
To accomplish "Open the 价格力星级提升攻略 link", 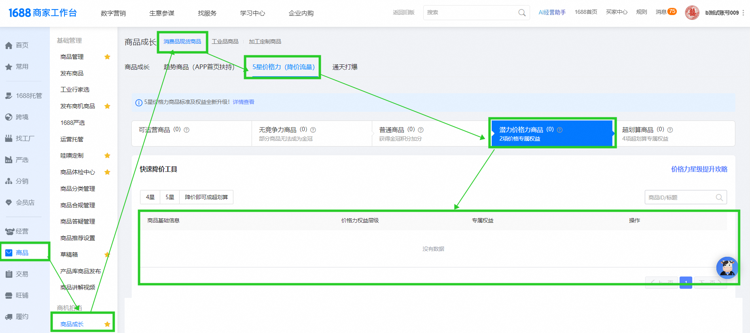I will tap(699, 169).
